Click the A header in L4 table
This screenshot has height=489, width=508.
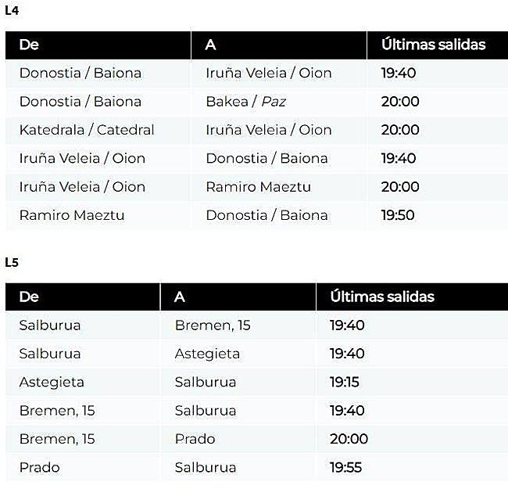click(x=210, y=45)
